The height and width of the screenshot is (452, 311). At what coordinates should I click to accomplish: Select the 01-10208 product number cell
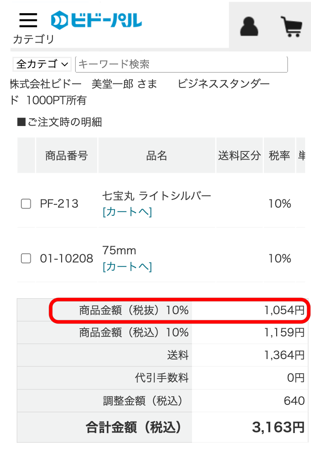(67, 258)
